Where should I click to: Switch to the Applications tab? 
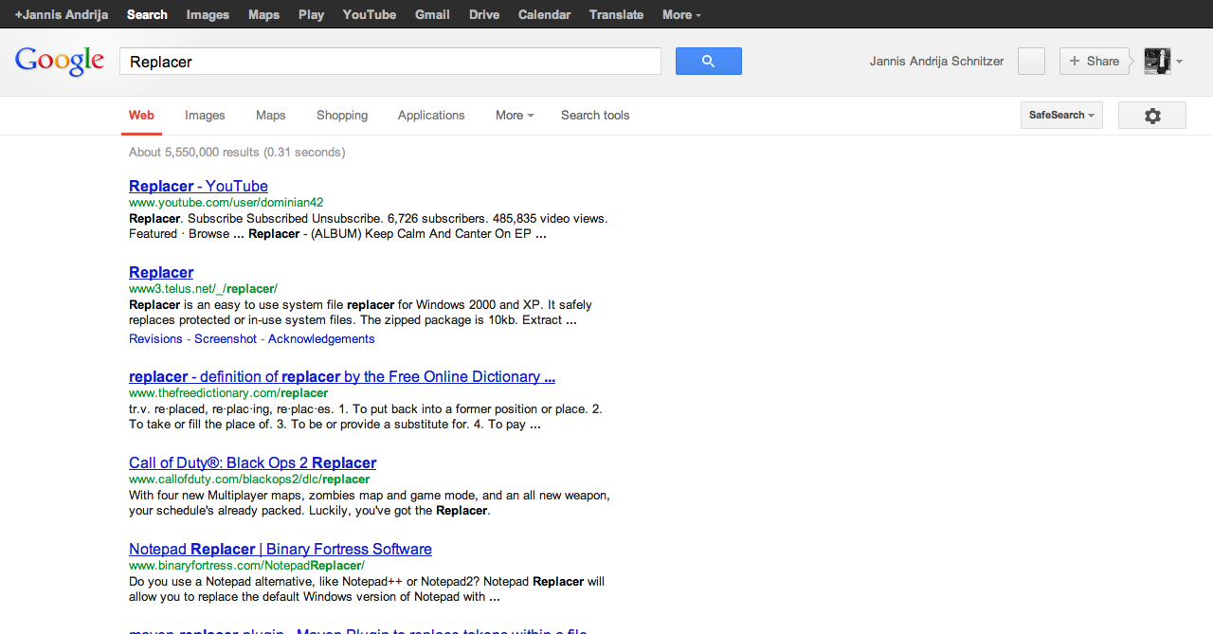(431, 116)
